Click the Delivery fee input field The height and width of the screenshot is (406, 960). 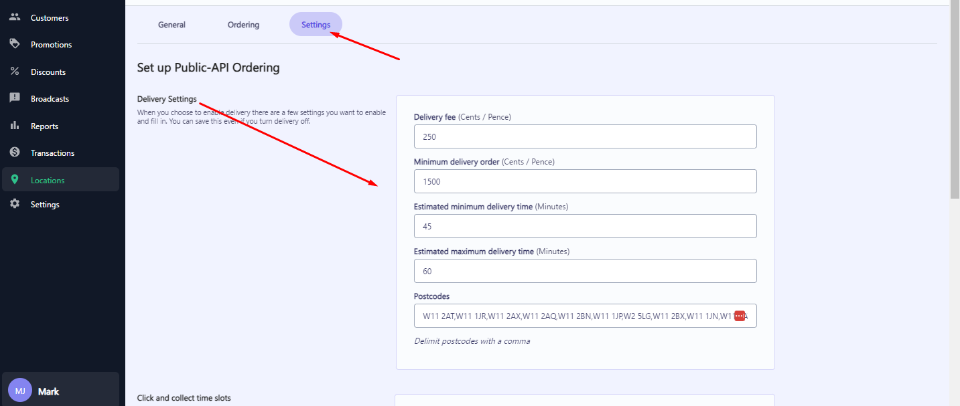pyautogui.click(x=586, y=136)
